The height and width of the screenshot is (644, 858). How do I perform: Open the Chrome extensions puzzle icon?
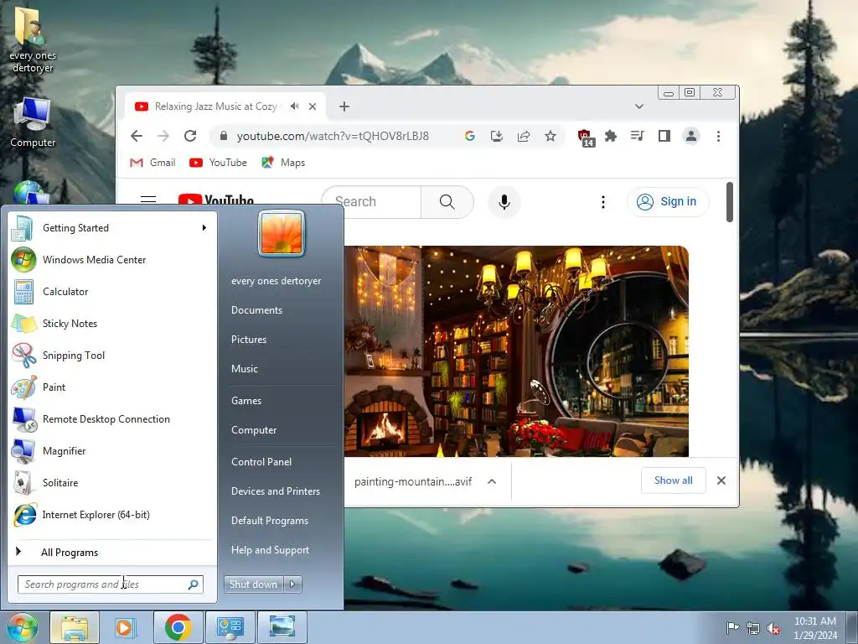(x=611, y=136)
